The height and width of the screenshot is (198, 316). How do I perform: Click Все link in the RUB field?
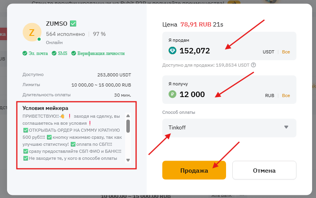286,95
